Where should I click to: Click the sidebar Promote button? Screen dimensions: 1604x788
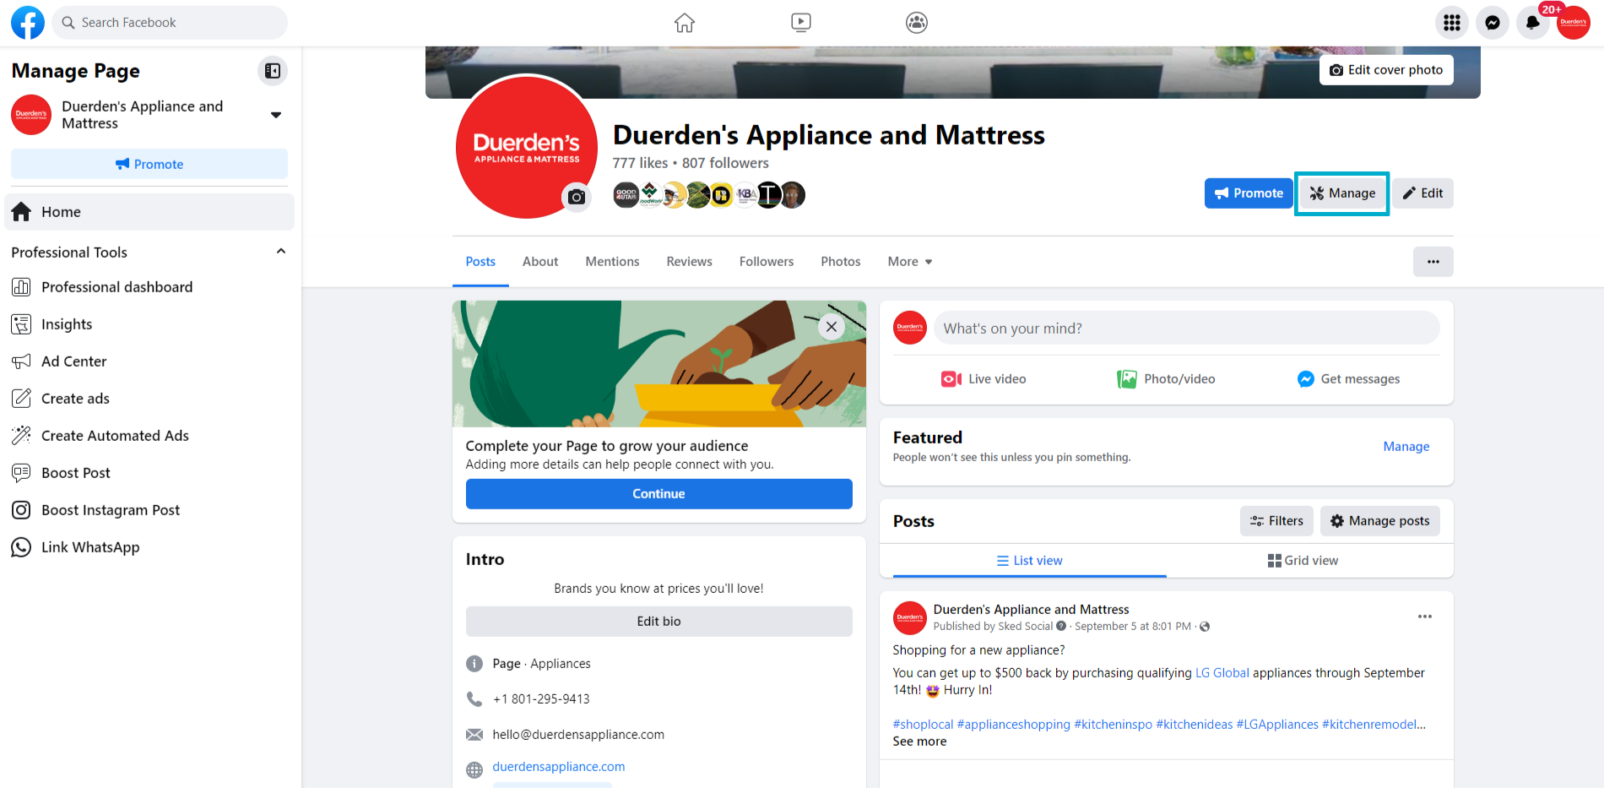click(149, 164)
